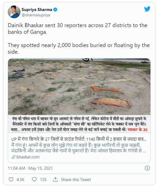Open the tweet info circle icon
159x188 pixels.
(x=147, y=168)
